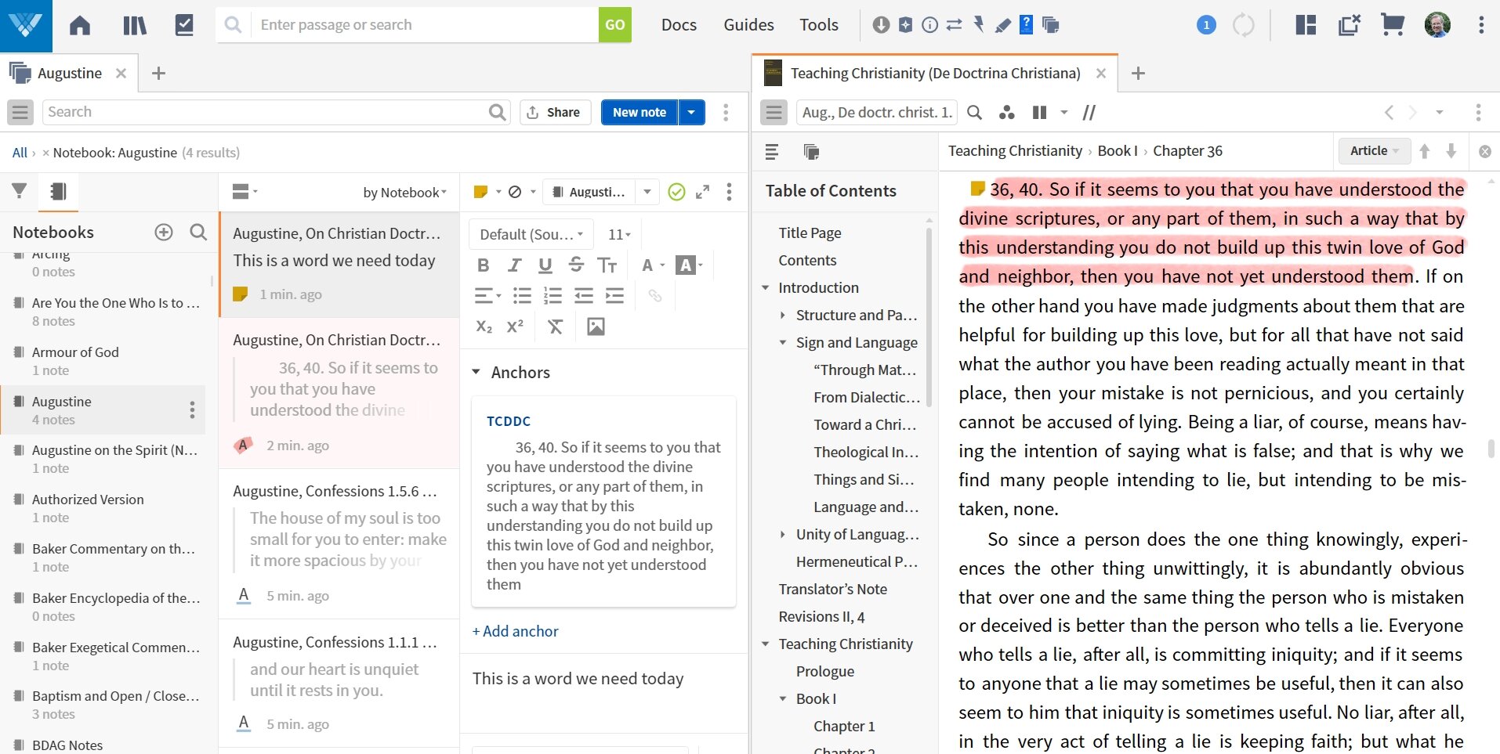
Task: Open the Tools menu
Action: click(819, 25)
